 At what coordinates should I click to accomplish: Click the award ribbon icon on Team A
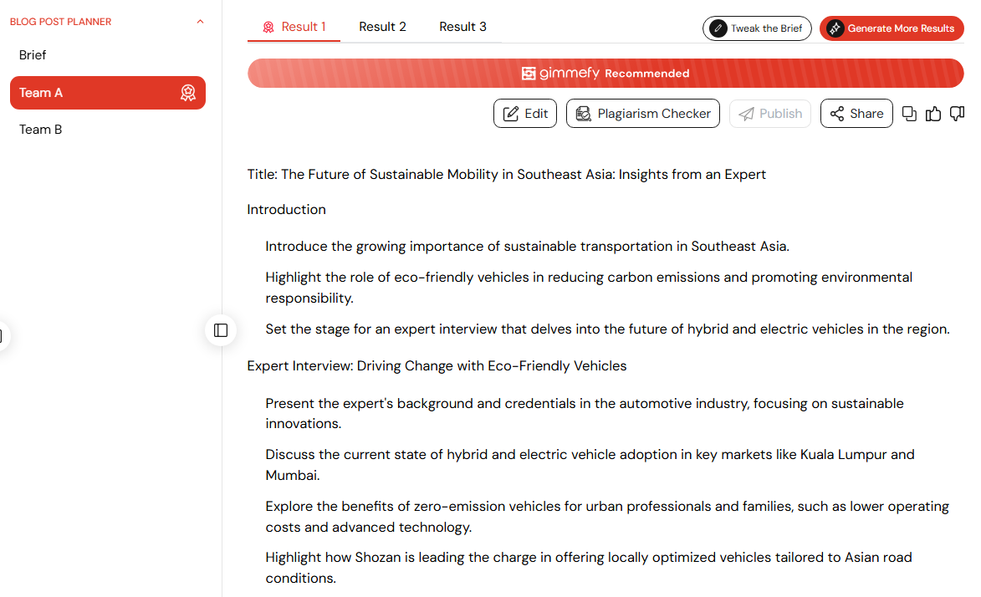(187, 94)
